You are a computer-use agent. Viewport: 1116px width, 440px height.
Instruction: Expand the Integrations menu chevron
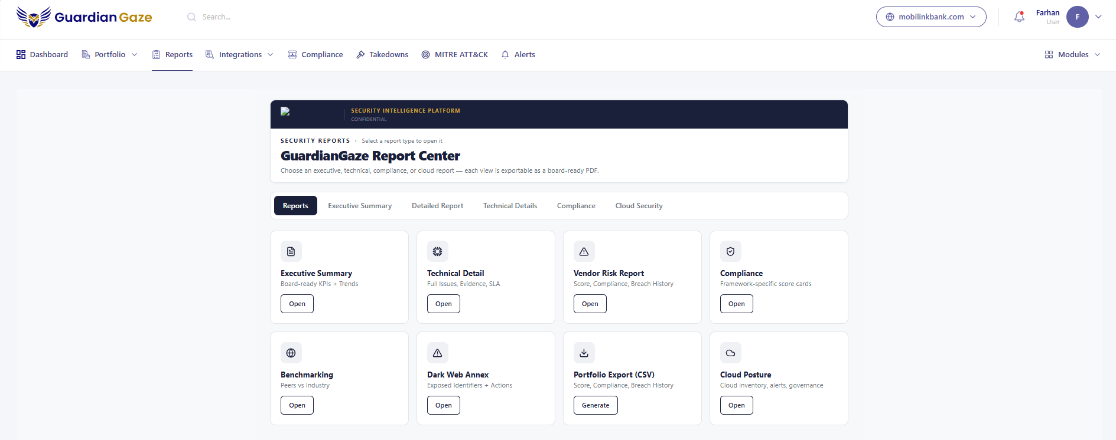pyautogui.click(x=271, y=55)
